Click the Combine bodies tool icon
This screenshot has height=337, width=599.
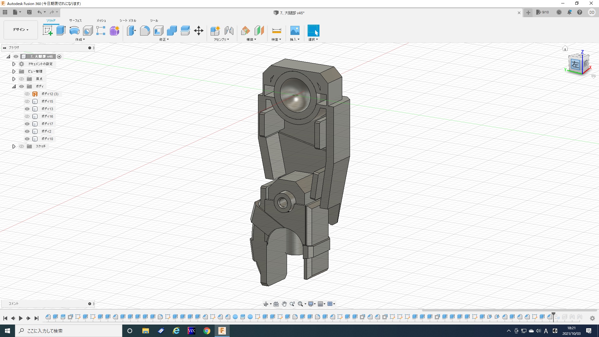(172, 31)
